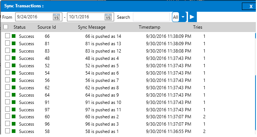Open the calendar picker for the 10/1/2016 date
The image size is (257, 137).
pos(108,17)
